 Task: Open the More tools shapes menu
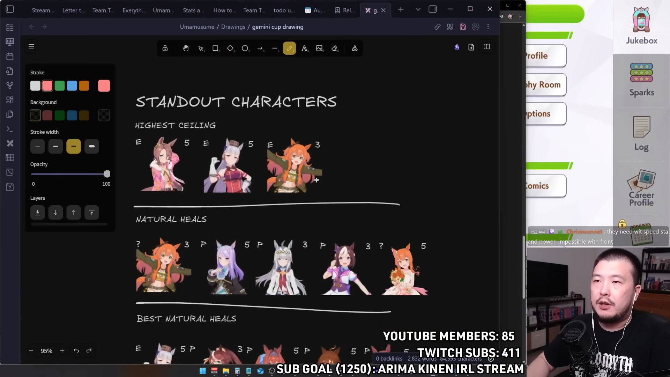click(x=355, y=49)
